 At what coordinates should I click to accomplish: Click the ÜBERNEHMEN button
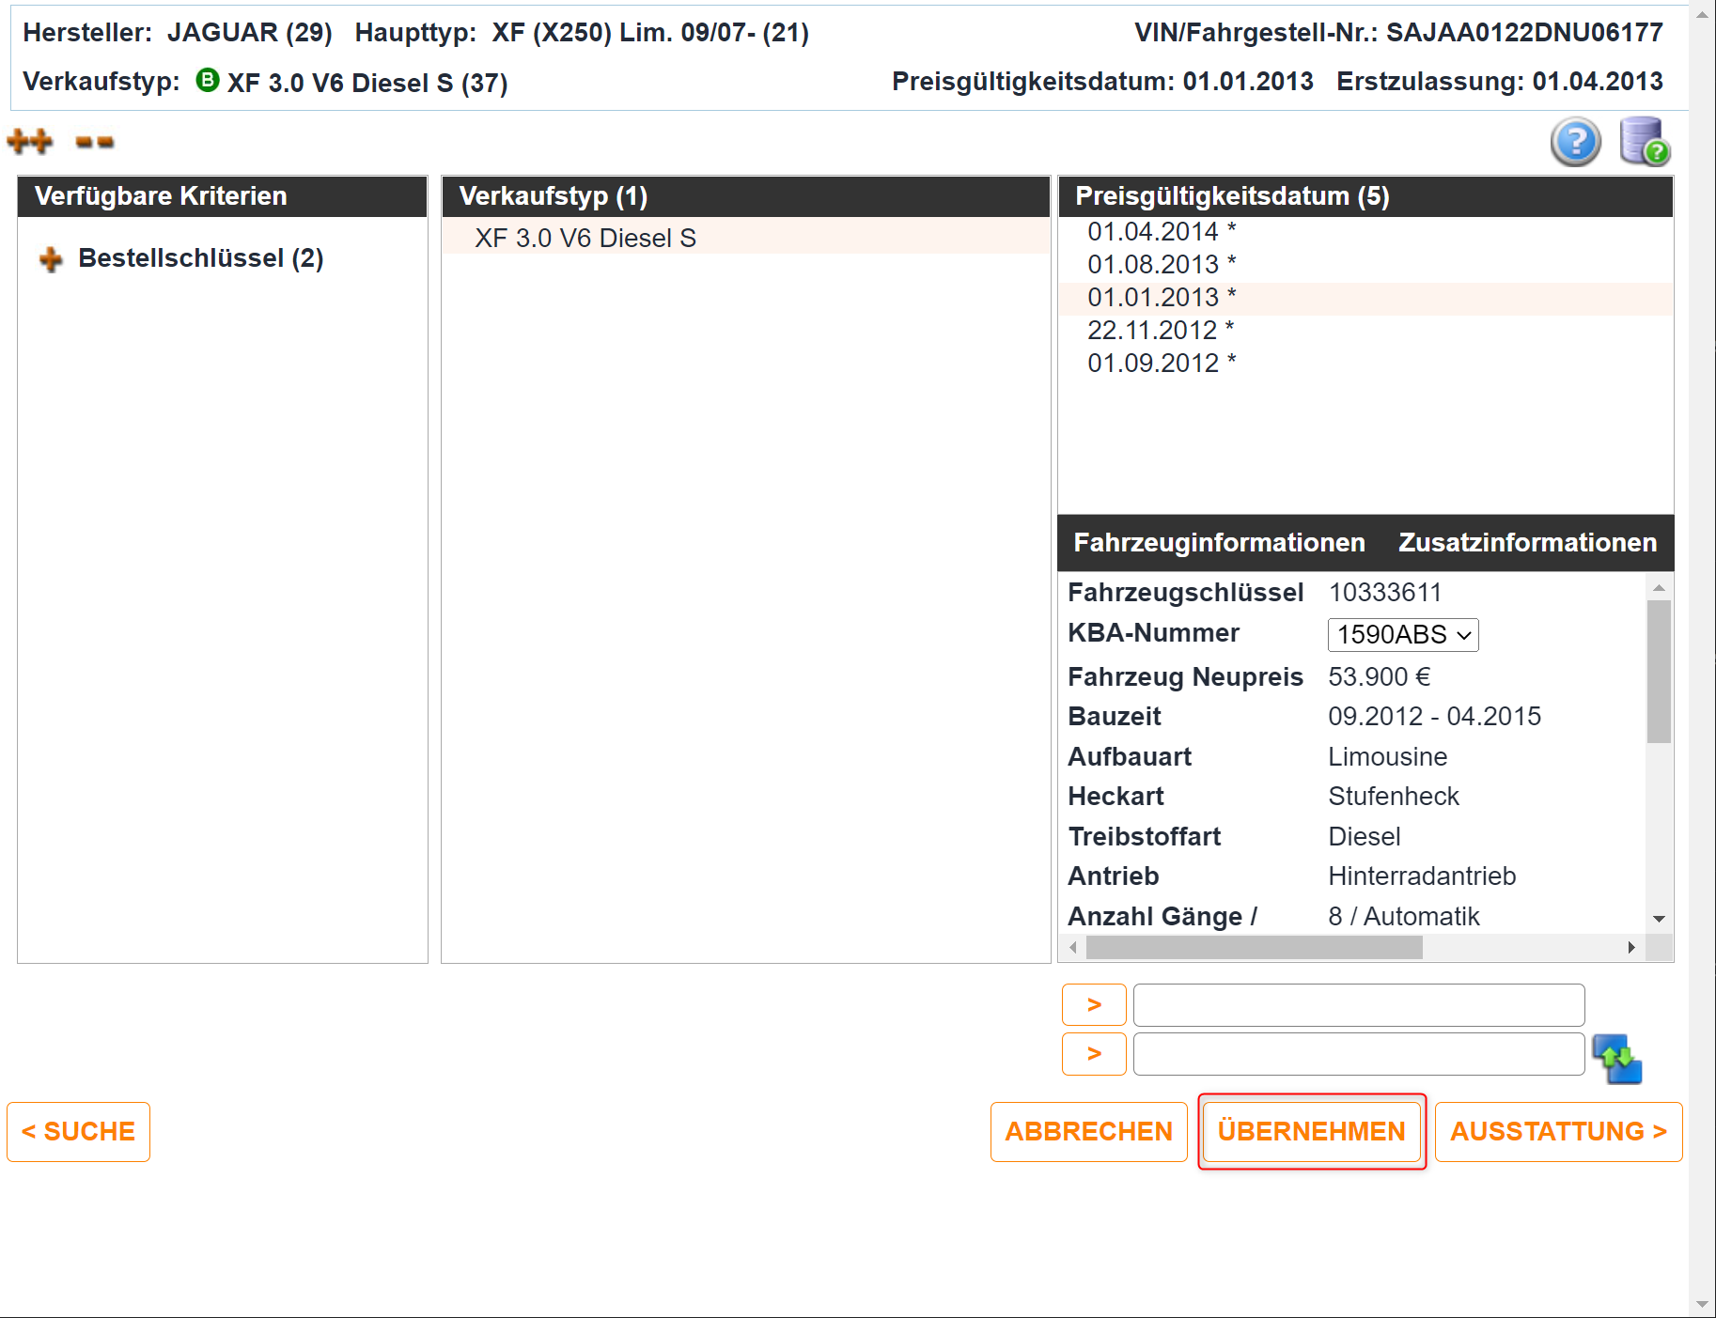tap(1311, 1131)
